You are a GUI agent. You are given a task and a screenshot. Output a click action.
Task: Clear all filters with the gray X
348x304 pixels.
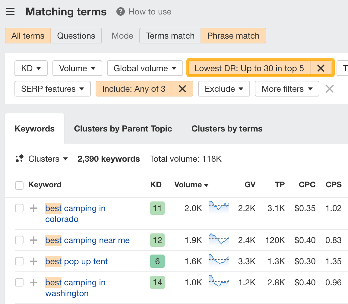329,89
